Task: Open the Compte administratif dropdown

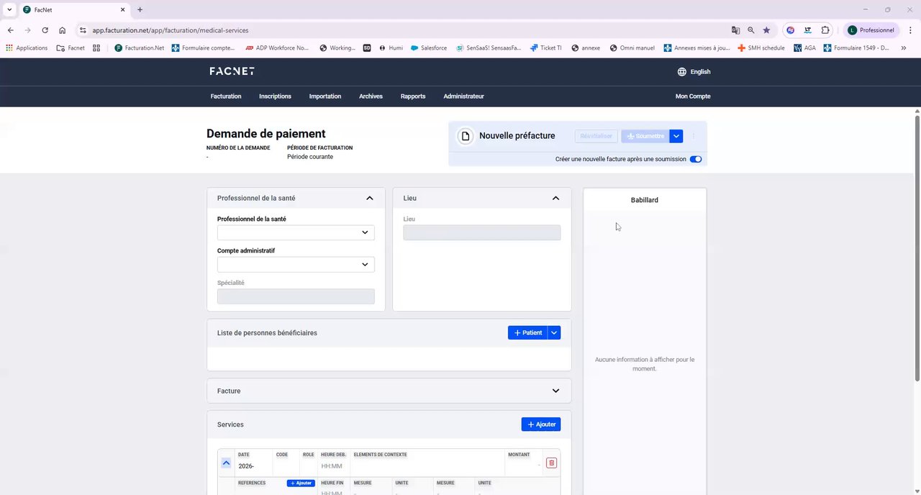Action: click(296, 265)
